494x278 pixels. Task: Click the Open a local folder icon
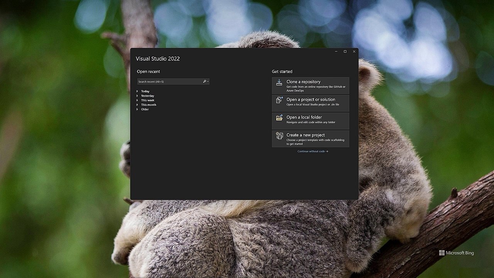(279, 118)
